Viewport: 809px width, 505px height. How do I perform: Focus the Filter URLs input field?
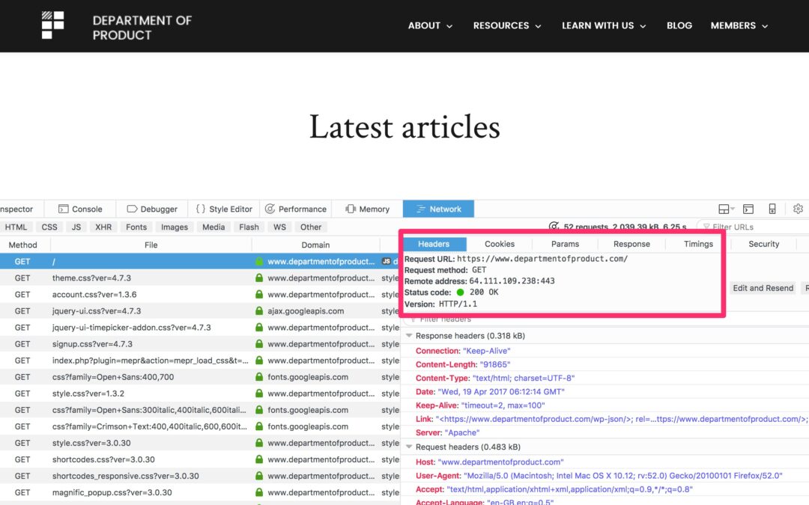pyautogui.click(x=754, y=227)
